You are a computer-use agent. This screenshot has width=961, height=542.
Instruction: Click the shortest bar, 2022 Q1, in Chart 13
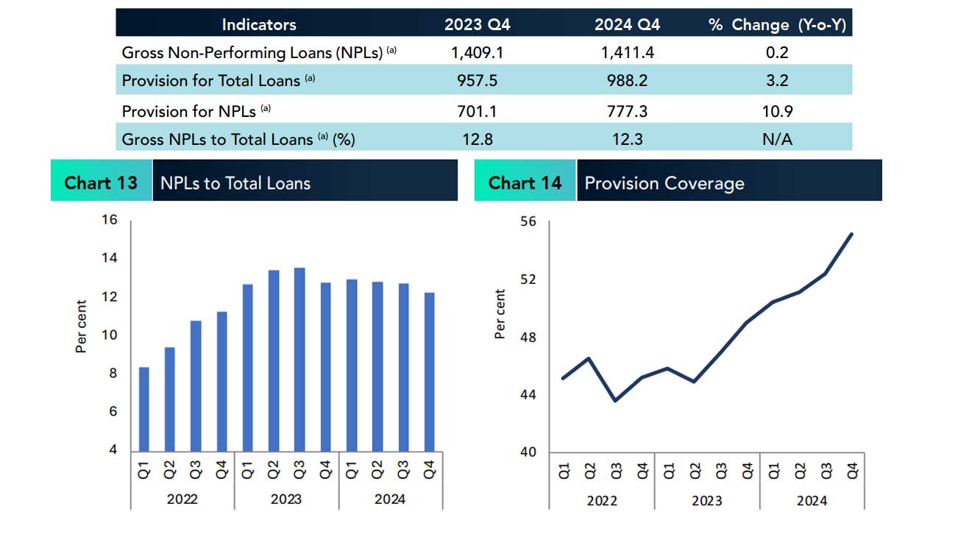(144, 408)
